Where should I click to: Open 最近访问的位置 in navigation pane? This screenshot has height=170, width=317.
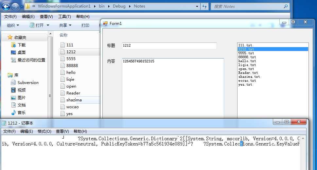pos(28,60)
